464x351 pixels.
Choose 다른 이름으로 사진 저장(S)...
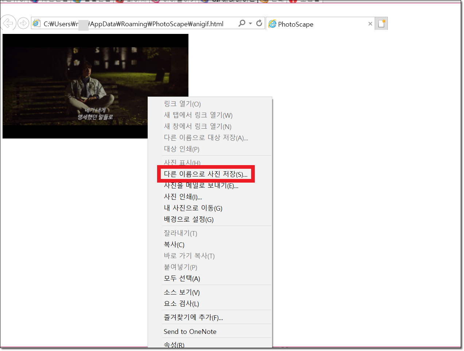pos(206,174)
